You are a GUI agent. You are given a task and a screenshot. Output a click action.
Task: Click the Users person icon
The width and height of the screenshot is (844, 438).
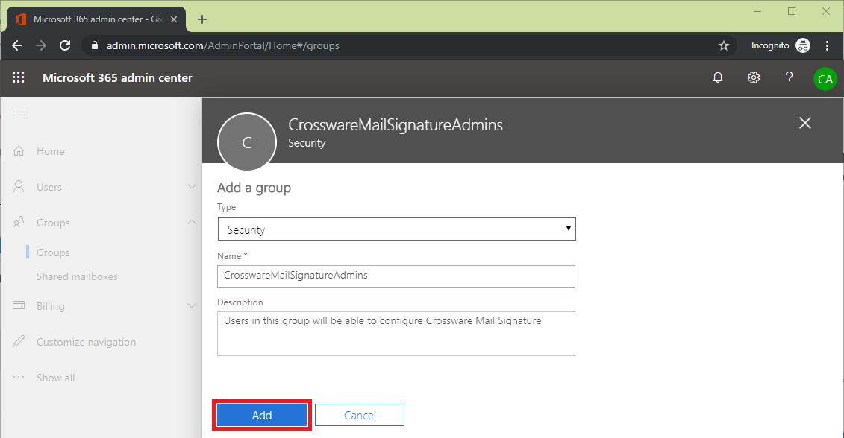click(x=19, y=186)
